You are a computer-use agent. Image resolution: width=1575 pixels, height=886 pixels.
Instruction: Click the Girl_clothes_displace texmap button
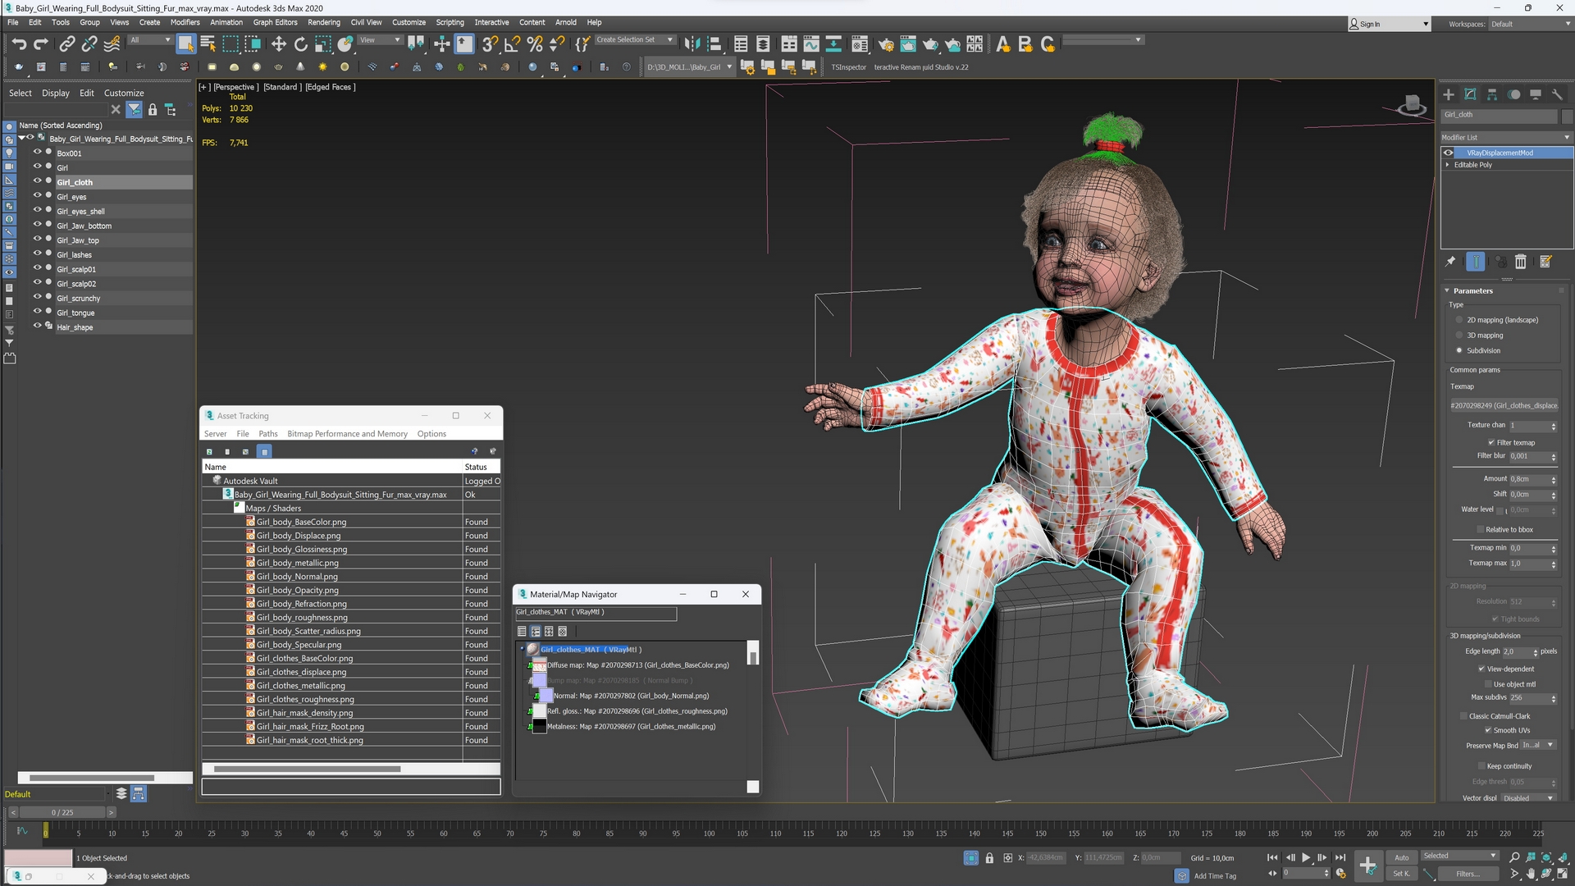coord(1504,406)
